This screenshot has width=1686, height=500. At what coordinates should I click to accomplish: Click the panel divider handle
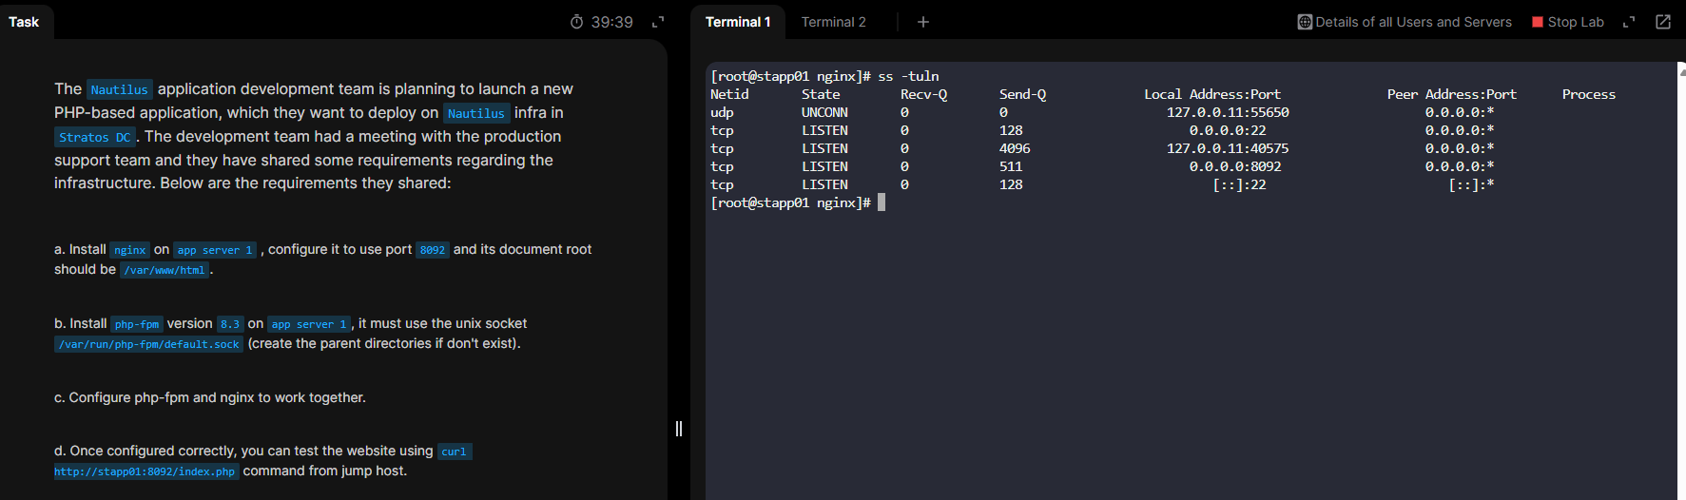pyautogui.click(x=679, y=429)
